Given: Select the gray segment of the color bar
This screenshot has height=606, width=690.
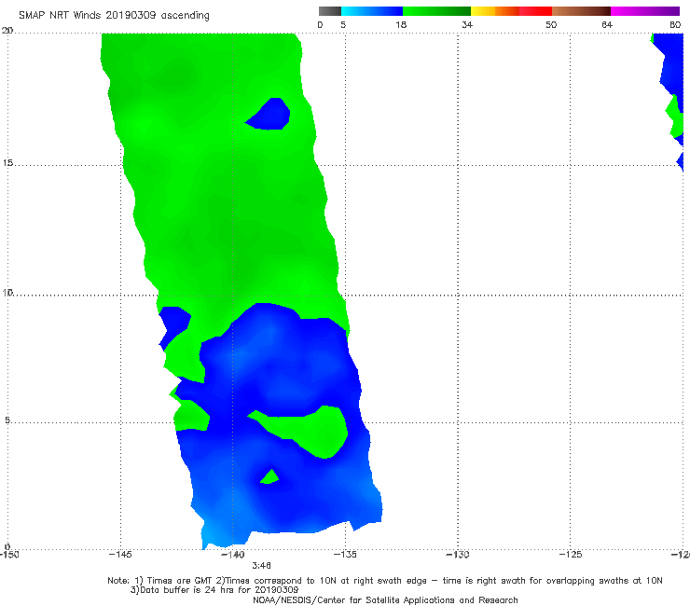Looking at the screenshot, I should 330,11.
